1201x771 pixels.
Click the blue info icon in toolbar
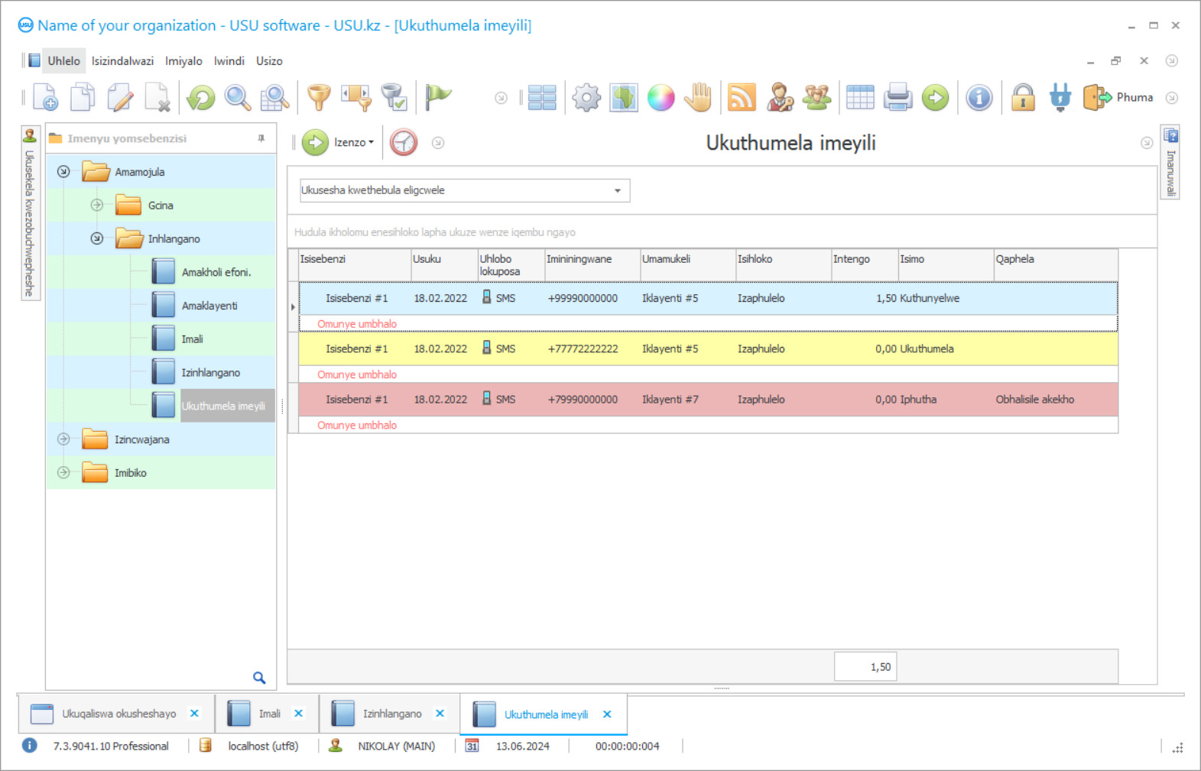click(x=979, y=98)
